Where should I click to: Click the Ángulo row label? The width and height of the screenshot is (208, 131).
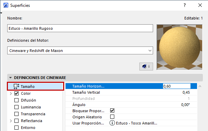[x=79, y=105]
